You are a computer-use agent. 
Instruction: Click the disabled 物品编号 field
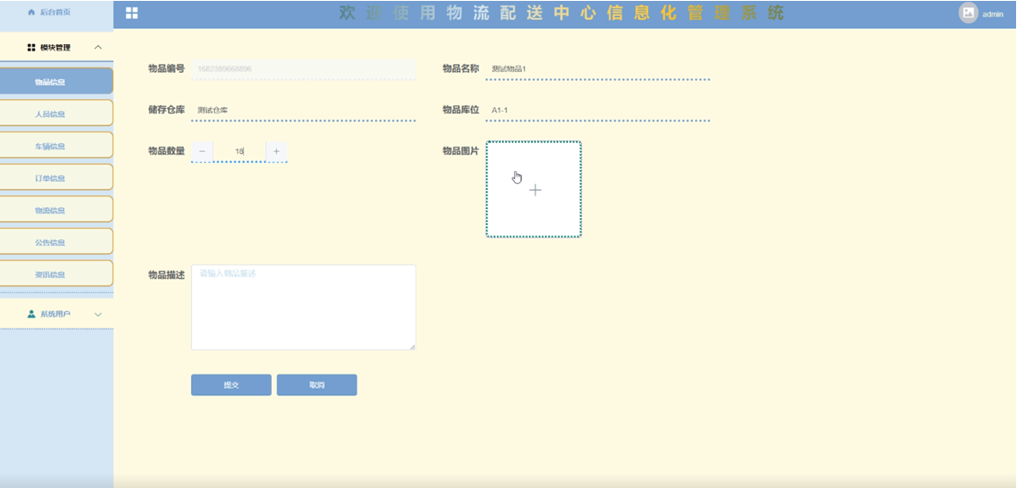click(x=303, y=68)
